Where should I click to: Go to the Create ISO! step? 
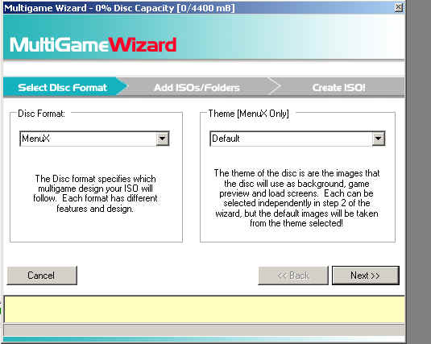(338, 88)
